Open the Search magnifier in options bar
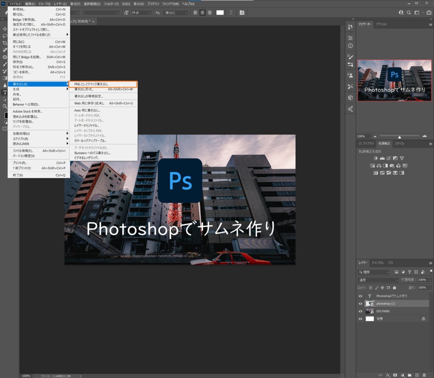The width and height of the screenshot is (434, 378). click(409, 12)
